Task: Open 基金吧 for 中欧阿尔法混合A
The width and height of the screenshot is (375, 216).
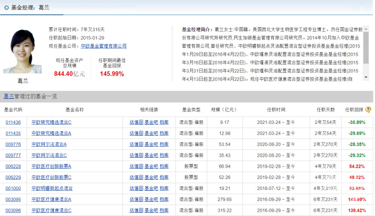Action: [x=151, y=144]
